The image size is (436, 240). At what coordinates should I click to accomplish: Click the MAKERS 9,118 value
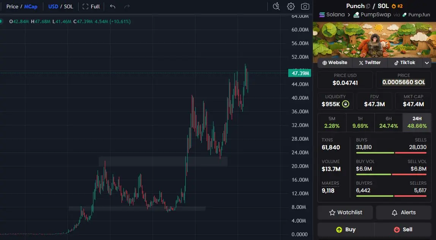[328, 191]
